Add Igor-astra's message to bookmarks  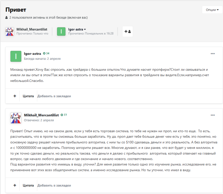click(54, 96)
